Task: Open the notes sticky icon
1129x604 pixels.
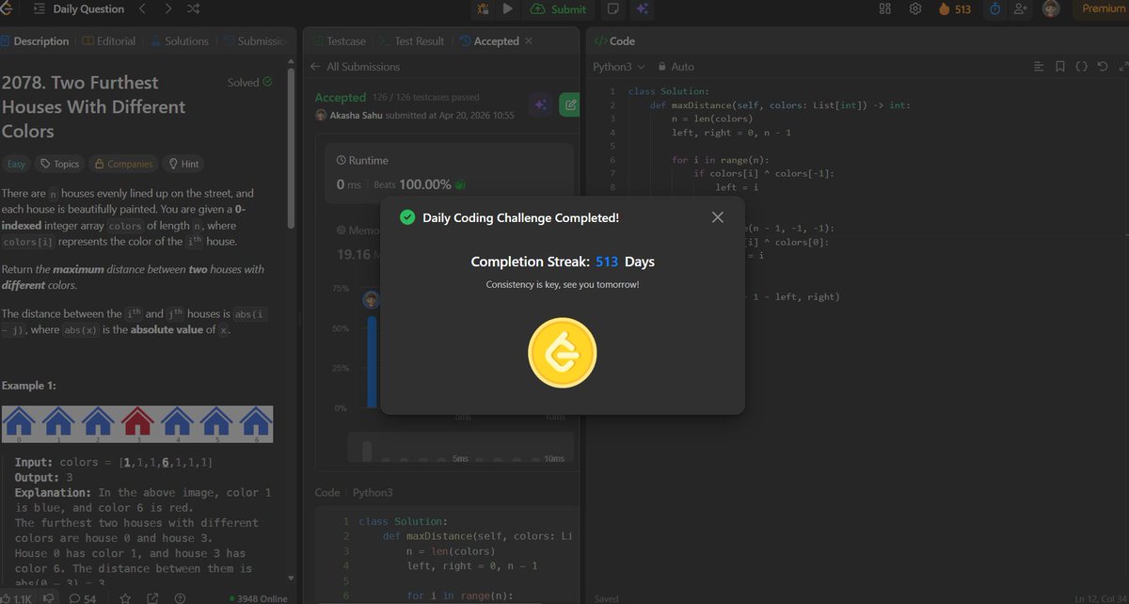Action: [x=612, y=8]
